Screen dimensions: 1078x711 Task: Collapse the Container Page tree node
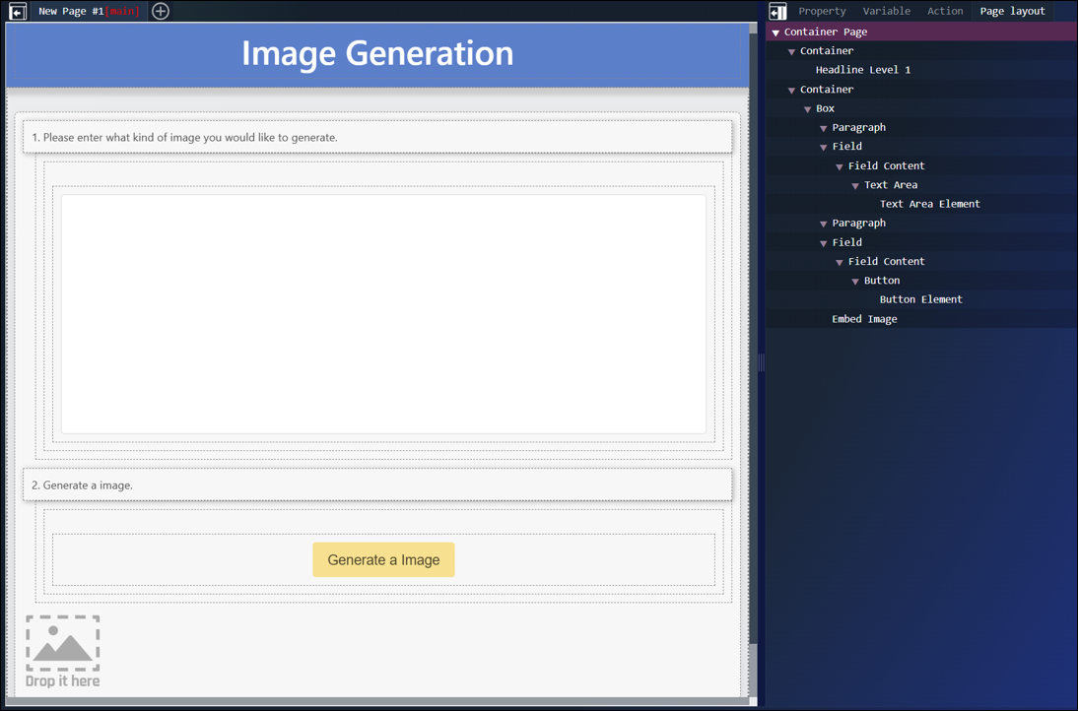[775, 32]
